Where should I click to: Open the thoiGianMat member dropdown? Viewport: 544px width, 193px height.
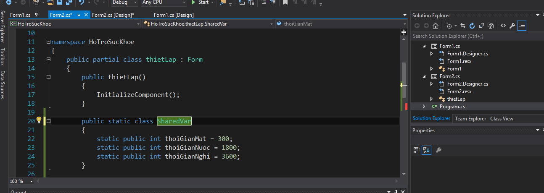pyautogui.click(x=341, y=24)
